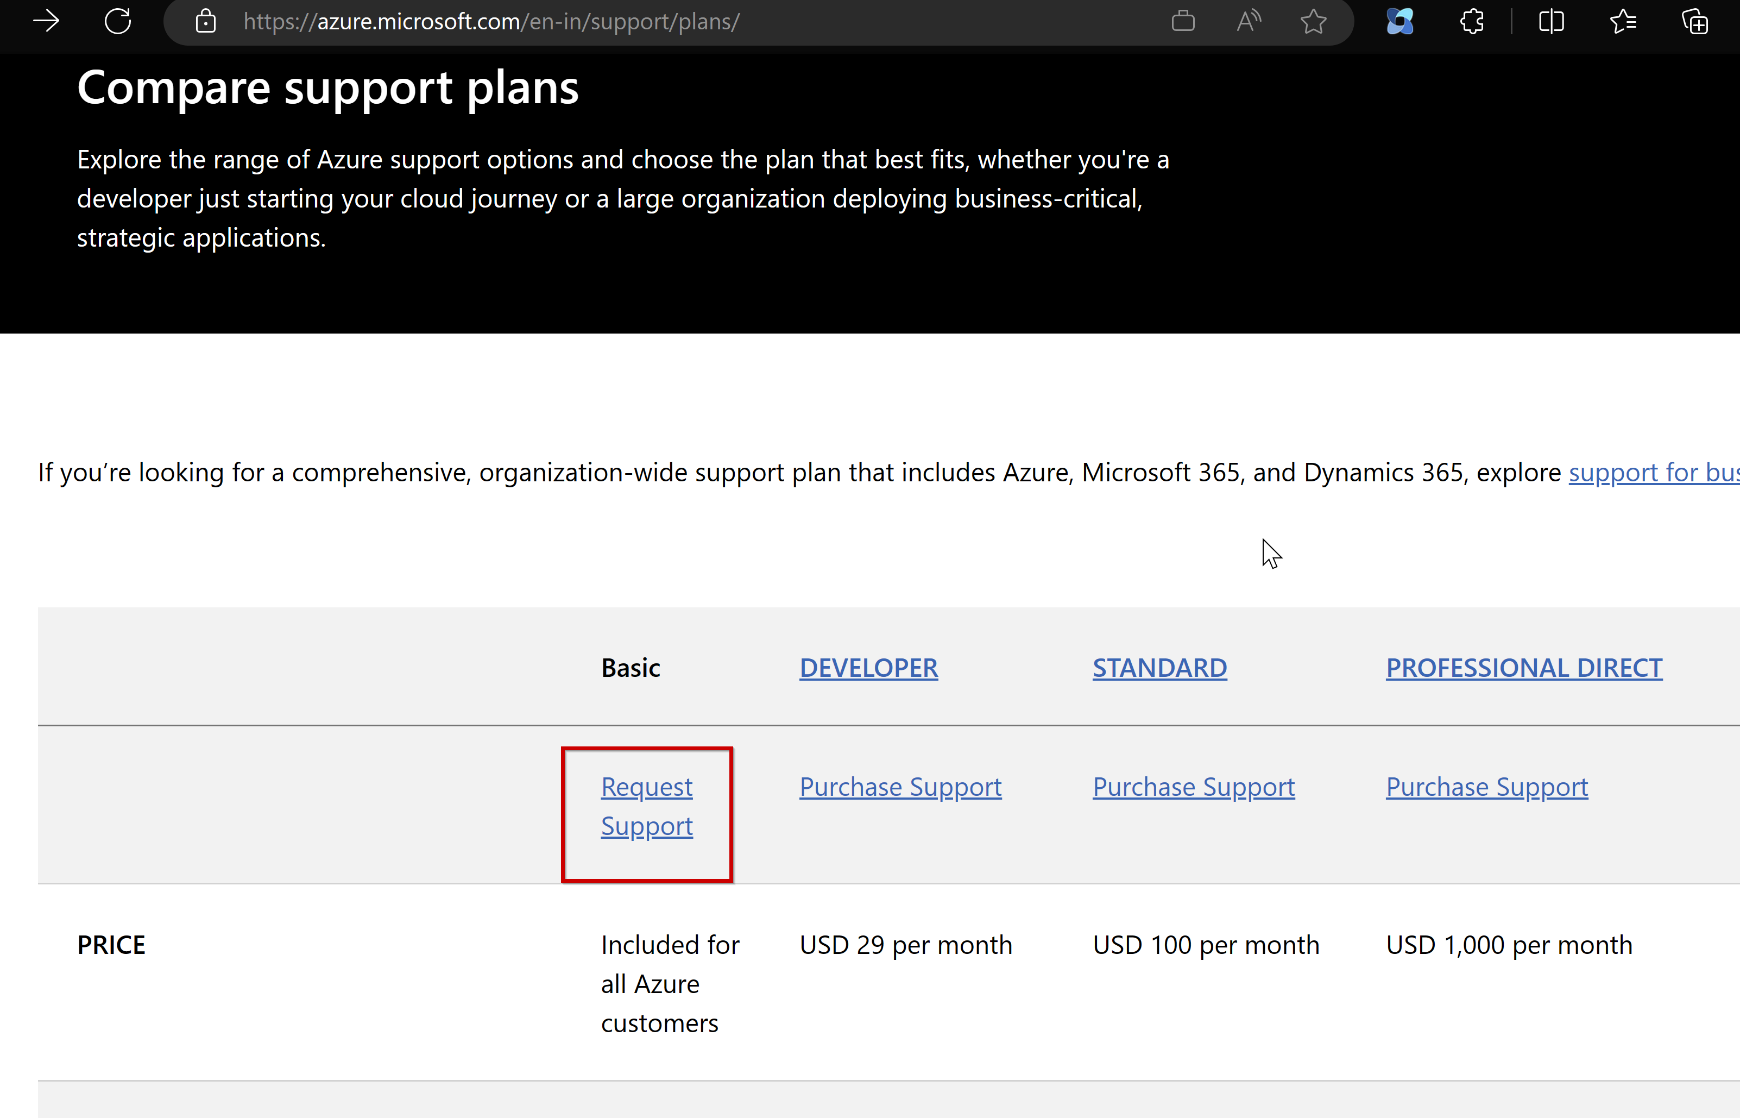1740x1118 pixels.
Task: Open PROFESSIONAL DIRECT plan link
Action: pyautogui.click(x=1524, y=668)
